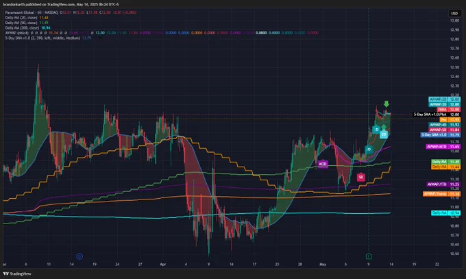This screenshot has height=279, width=466.
Task: Click the green up arrow signal above 2D marker
Action: click(x=384, y=128)
